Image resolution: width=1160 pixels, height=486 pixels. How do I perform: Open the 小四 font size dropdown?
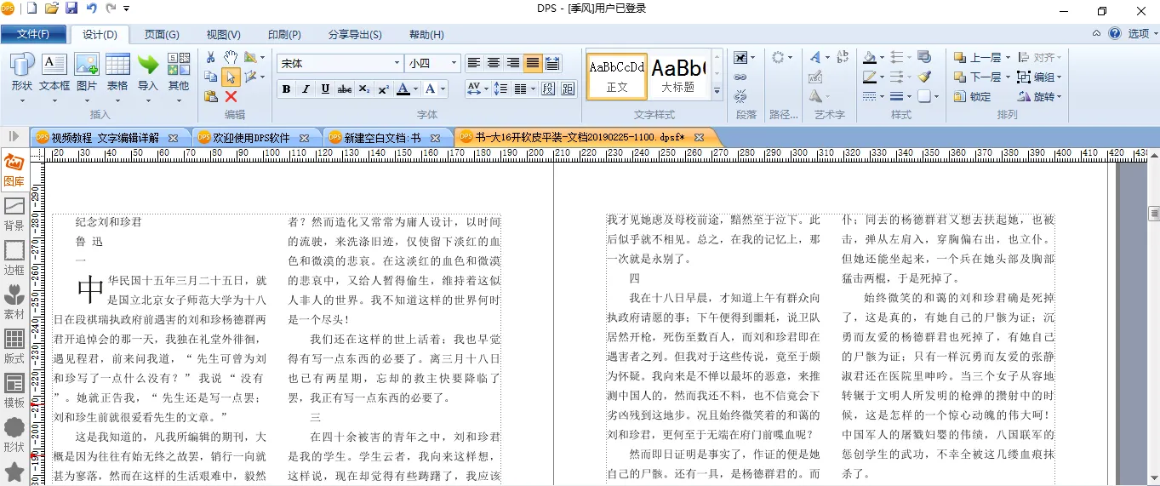(x=454, y=63)
